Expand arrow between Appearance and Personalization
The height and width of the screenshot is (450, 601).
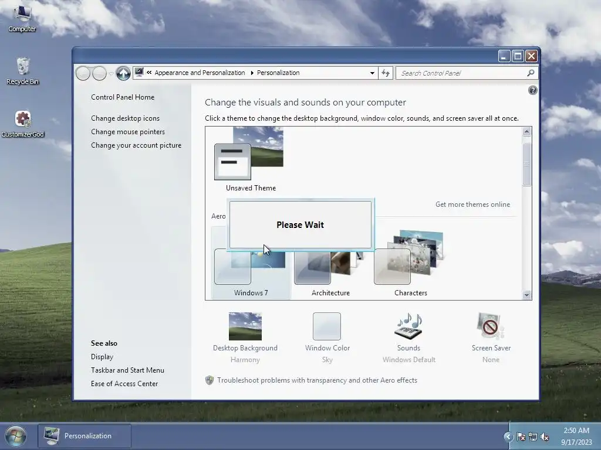252,73
